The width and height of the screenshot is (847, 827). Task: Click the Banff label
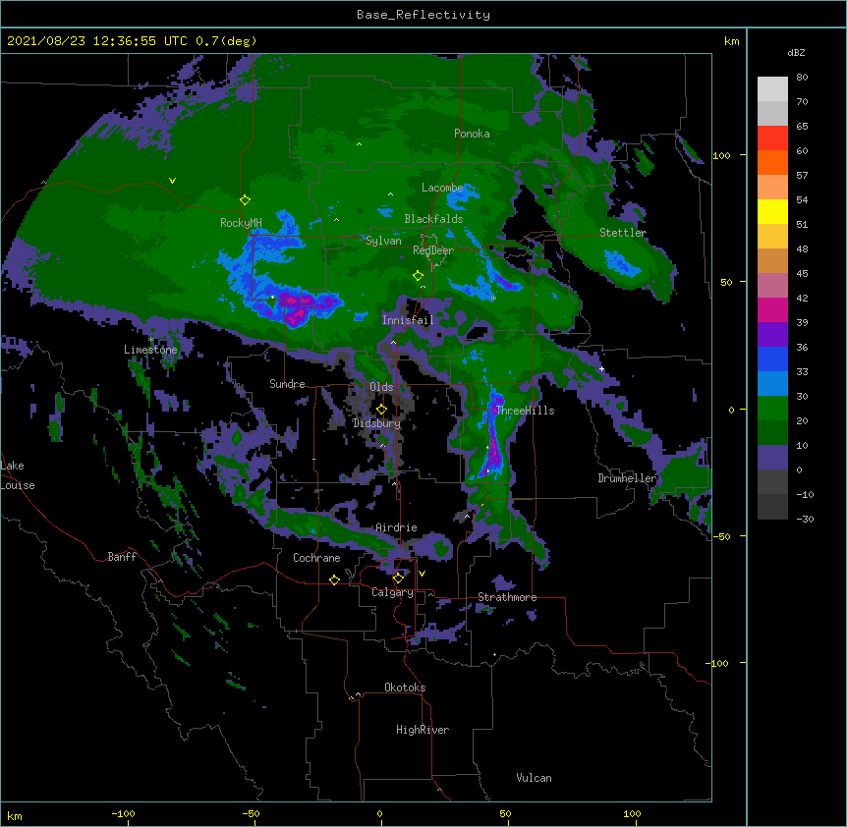pyautogui.click(x=122, y=557)
